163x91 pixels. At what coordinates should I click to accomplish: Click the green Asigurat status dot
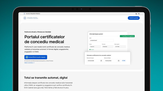pos(90,50)
